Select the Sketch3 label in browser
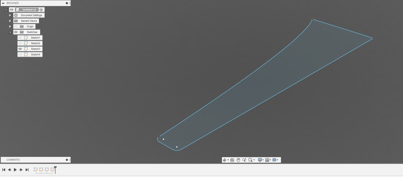 pos(35,49)
